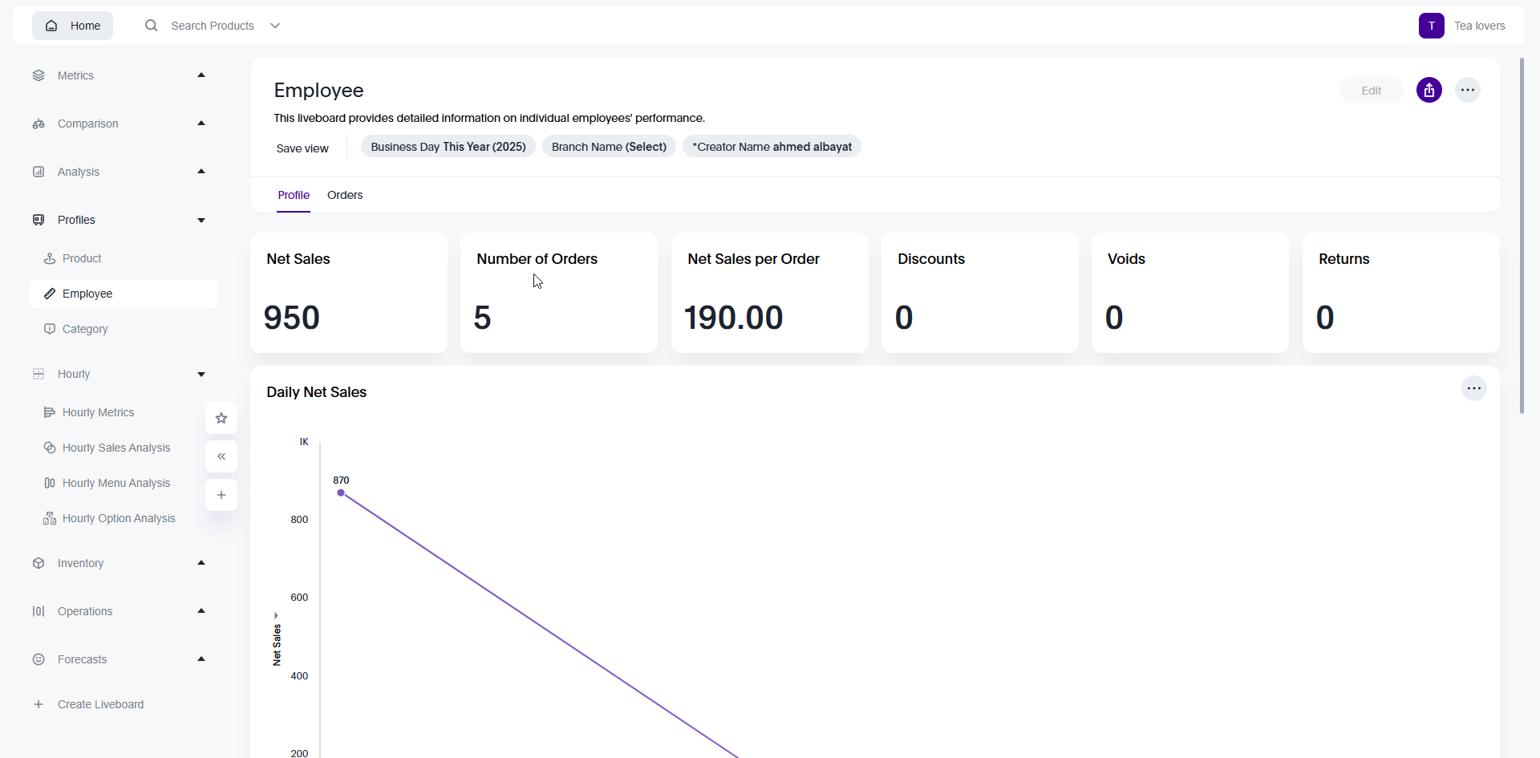This screenshot has width=1540, height=758.
Task: Open the Search Products dropdown arrow
Action: click(x=275, y=25)
